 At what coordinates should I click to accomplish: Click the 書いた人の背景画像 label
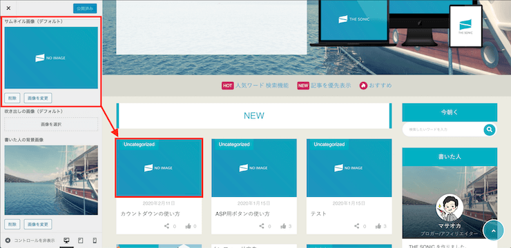point(24,139)
